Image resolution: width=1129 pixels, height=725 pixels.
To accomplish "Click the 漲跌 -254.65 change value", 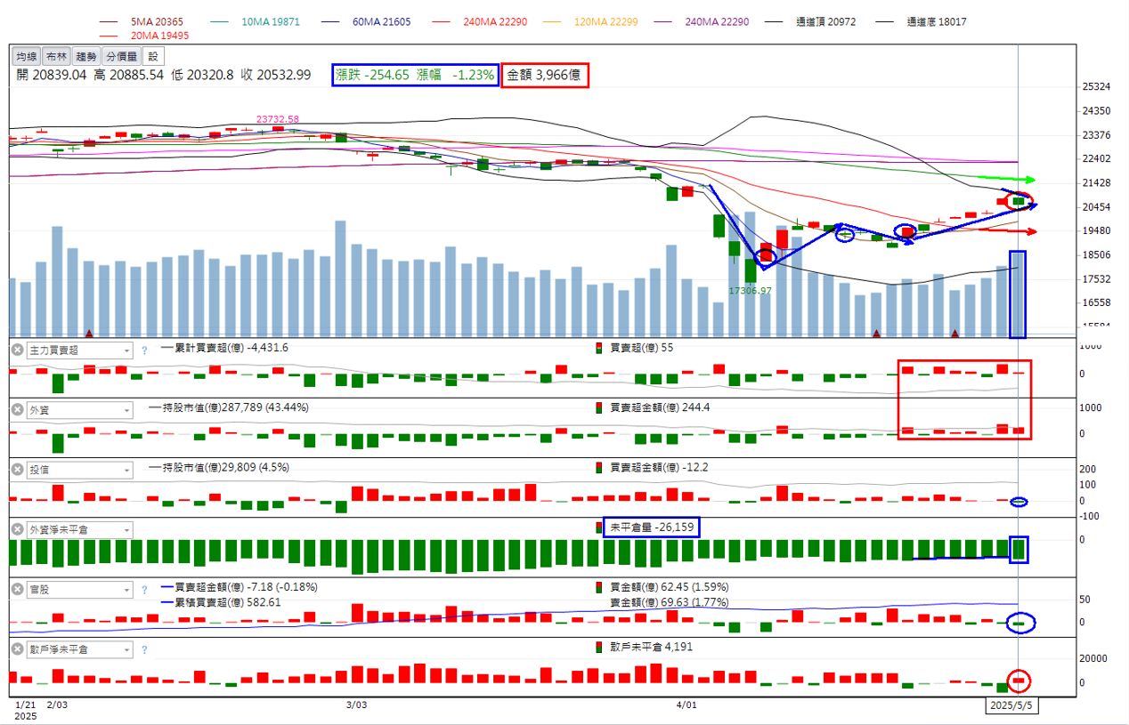I will (374, 76).
